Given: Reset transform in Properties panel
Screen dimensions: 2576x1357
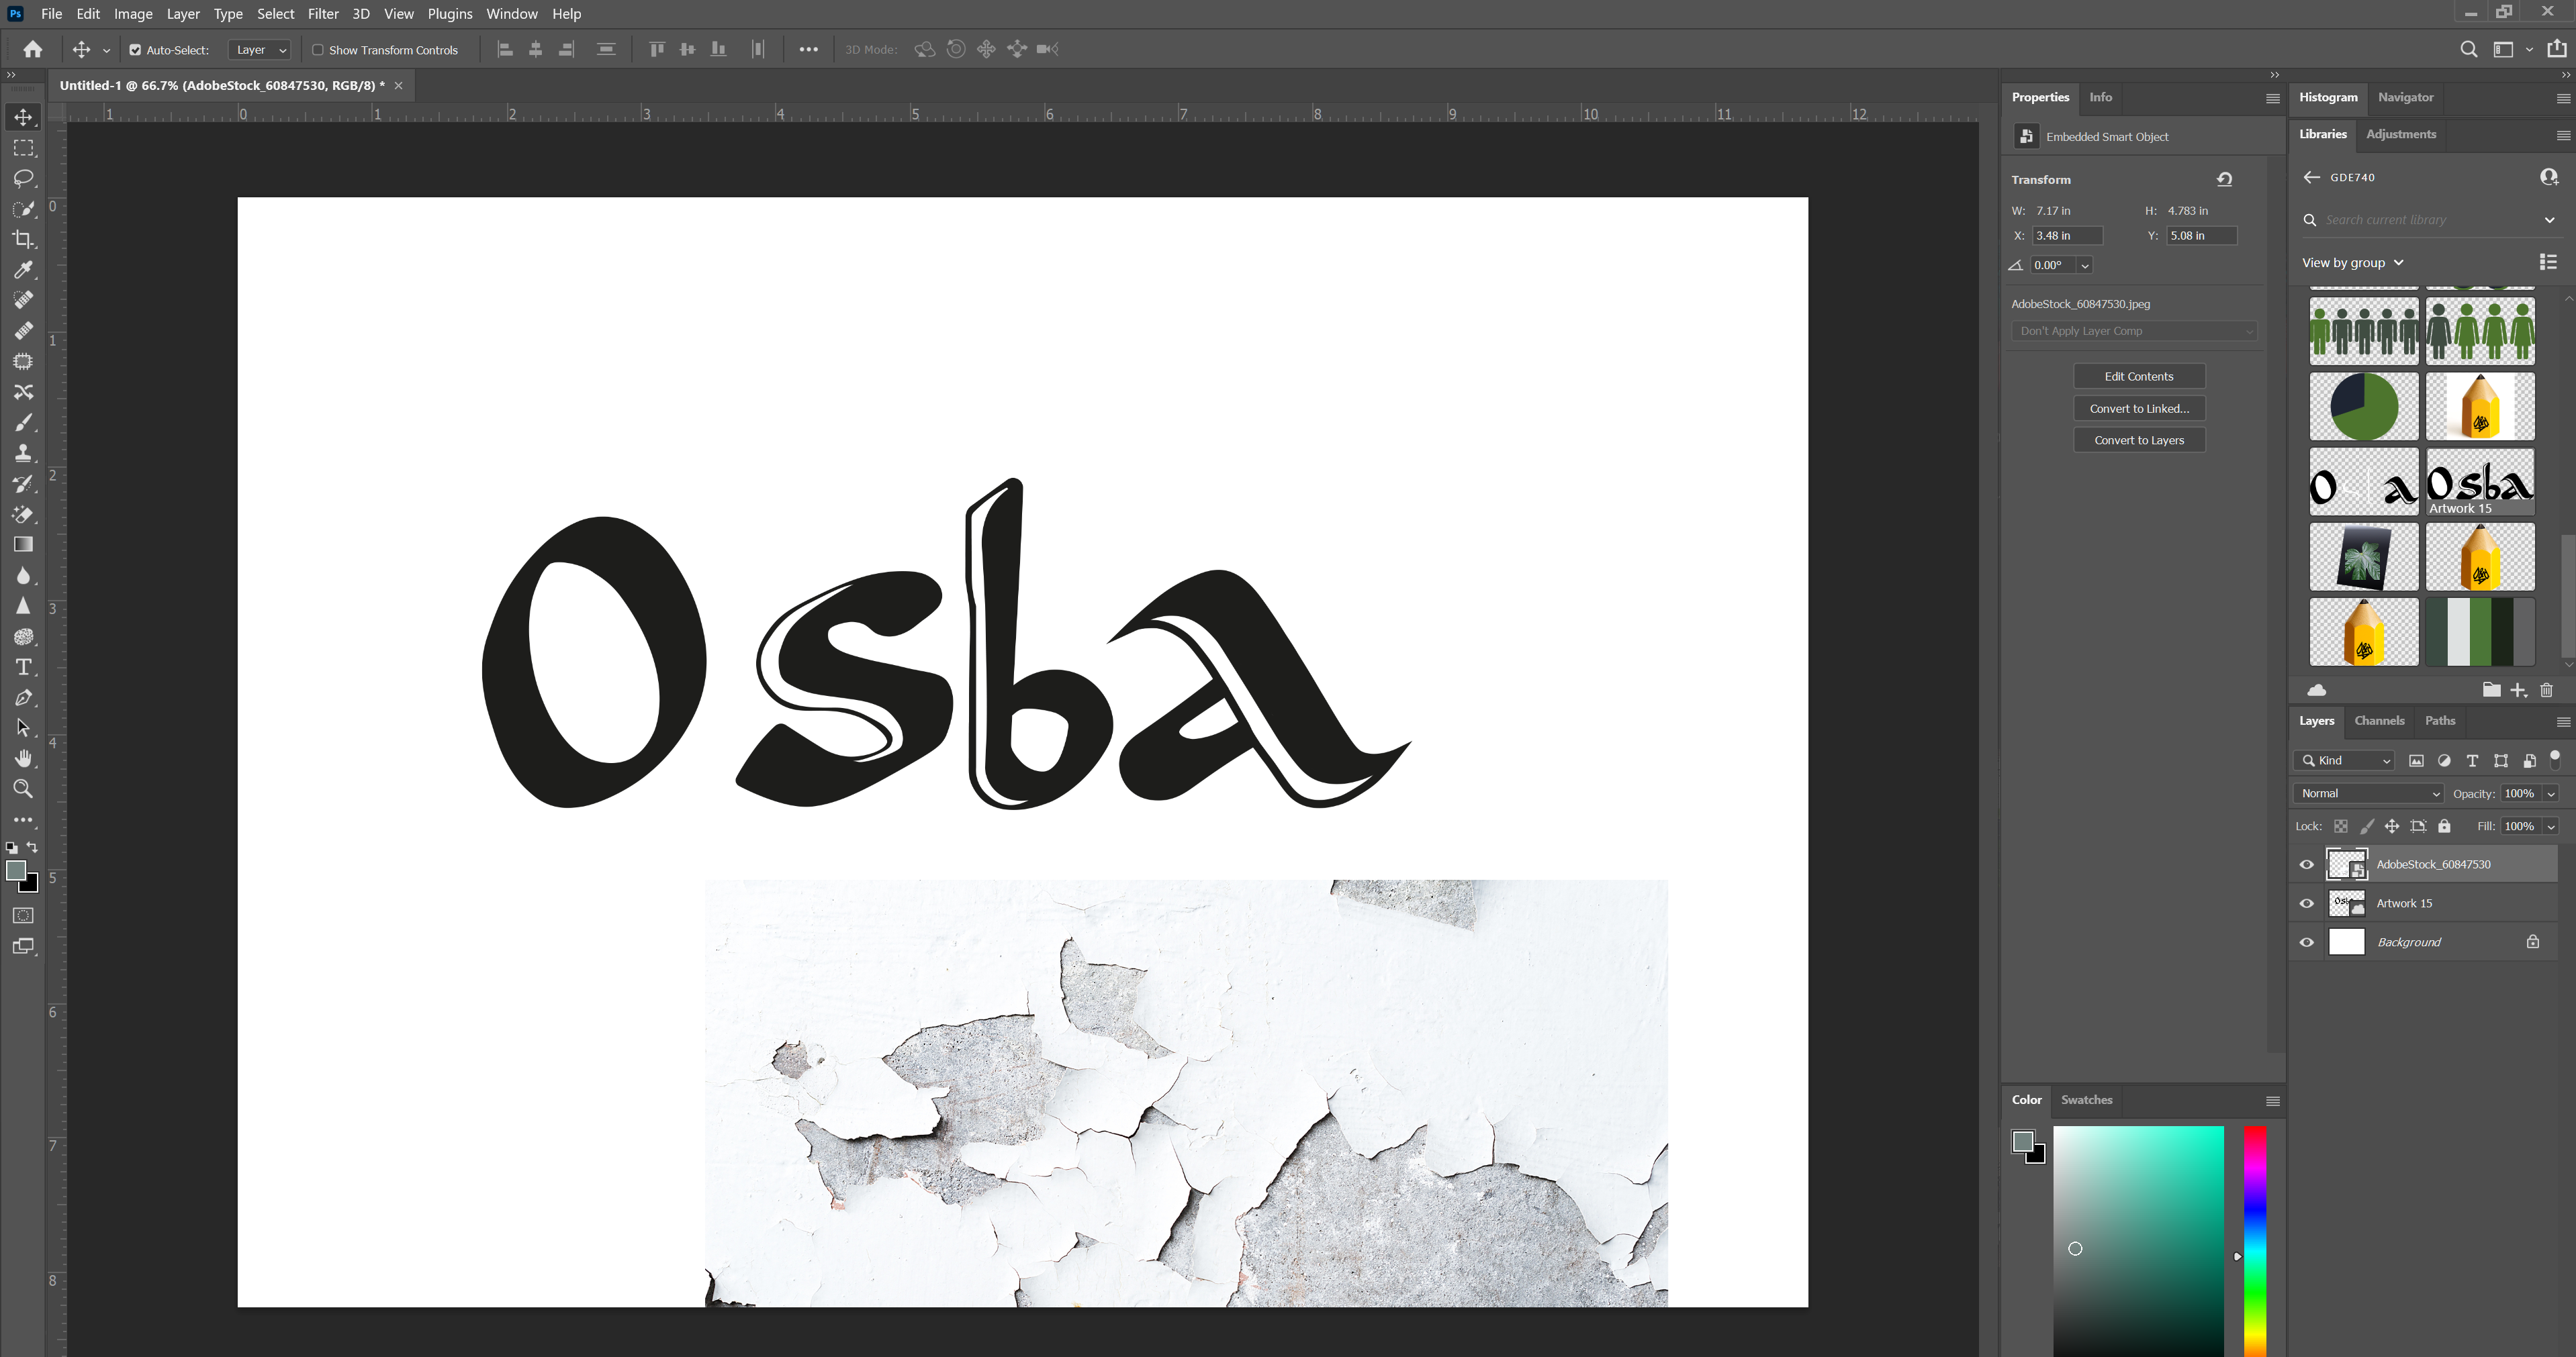Looking at the screenshot, I should (2224, 180).
